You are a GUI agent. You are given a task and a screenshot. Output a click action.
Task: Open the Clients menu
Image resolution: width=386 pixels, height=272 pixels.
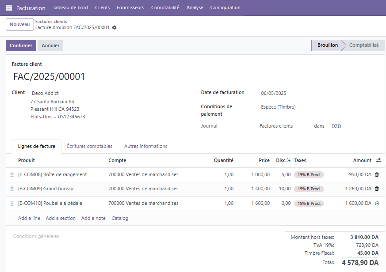[103, 8]
